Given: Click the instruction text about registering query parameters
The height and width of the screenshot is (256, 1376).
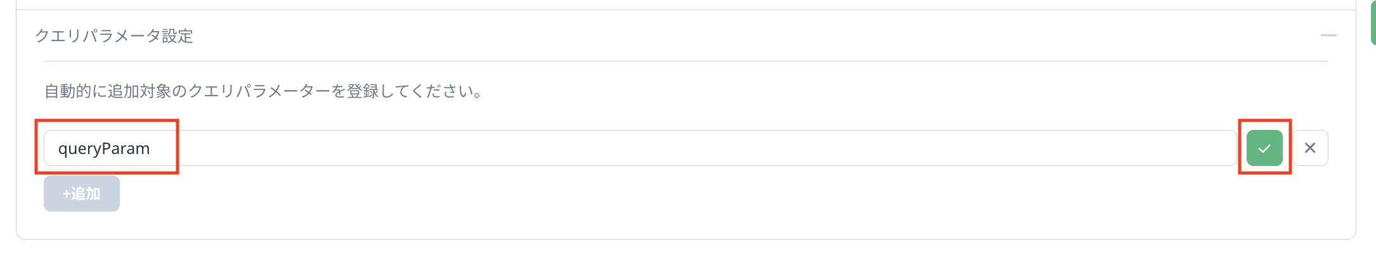Looking at the screenshot, I should (x=264, y=91).
